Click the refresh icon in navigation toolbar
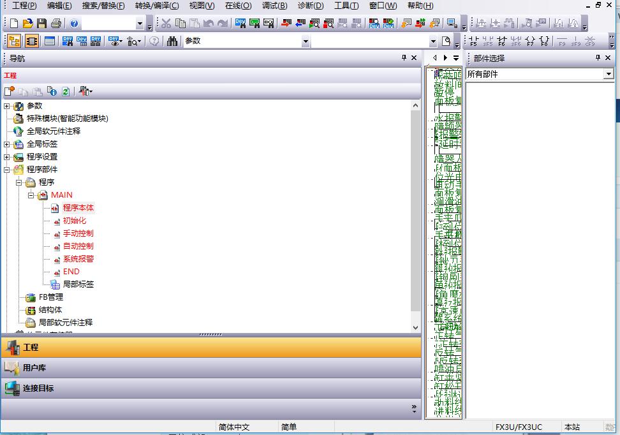Image resolution: width=620 pixels, height=435 pixels. 65,91
